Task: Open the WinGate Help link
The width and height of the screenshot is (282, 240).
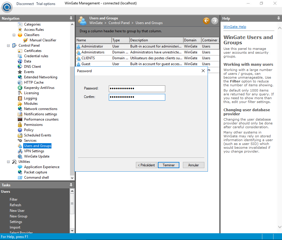Action: (235, 27)
